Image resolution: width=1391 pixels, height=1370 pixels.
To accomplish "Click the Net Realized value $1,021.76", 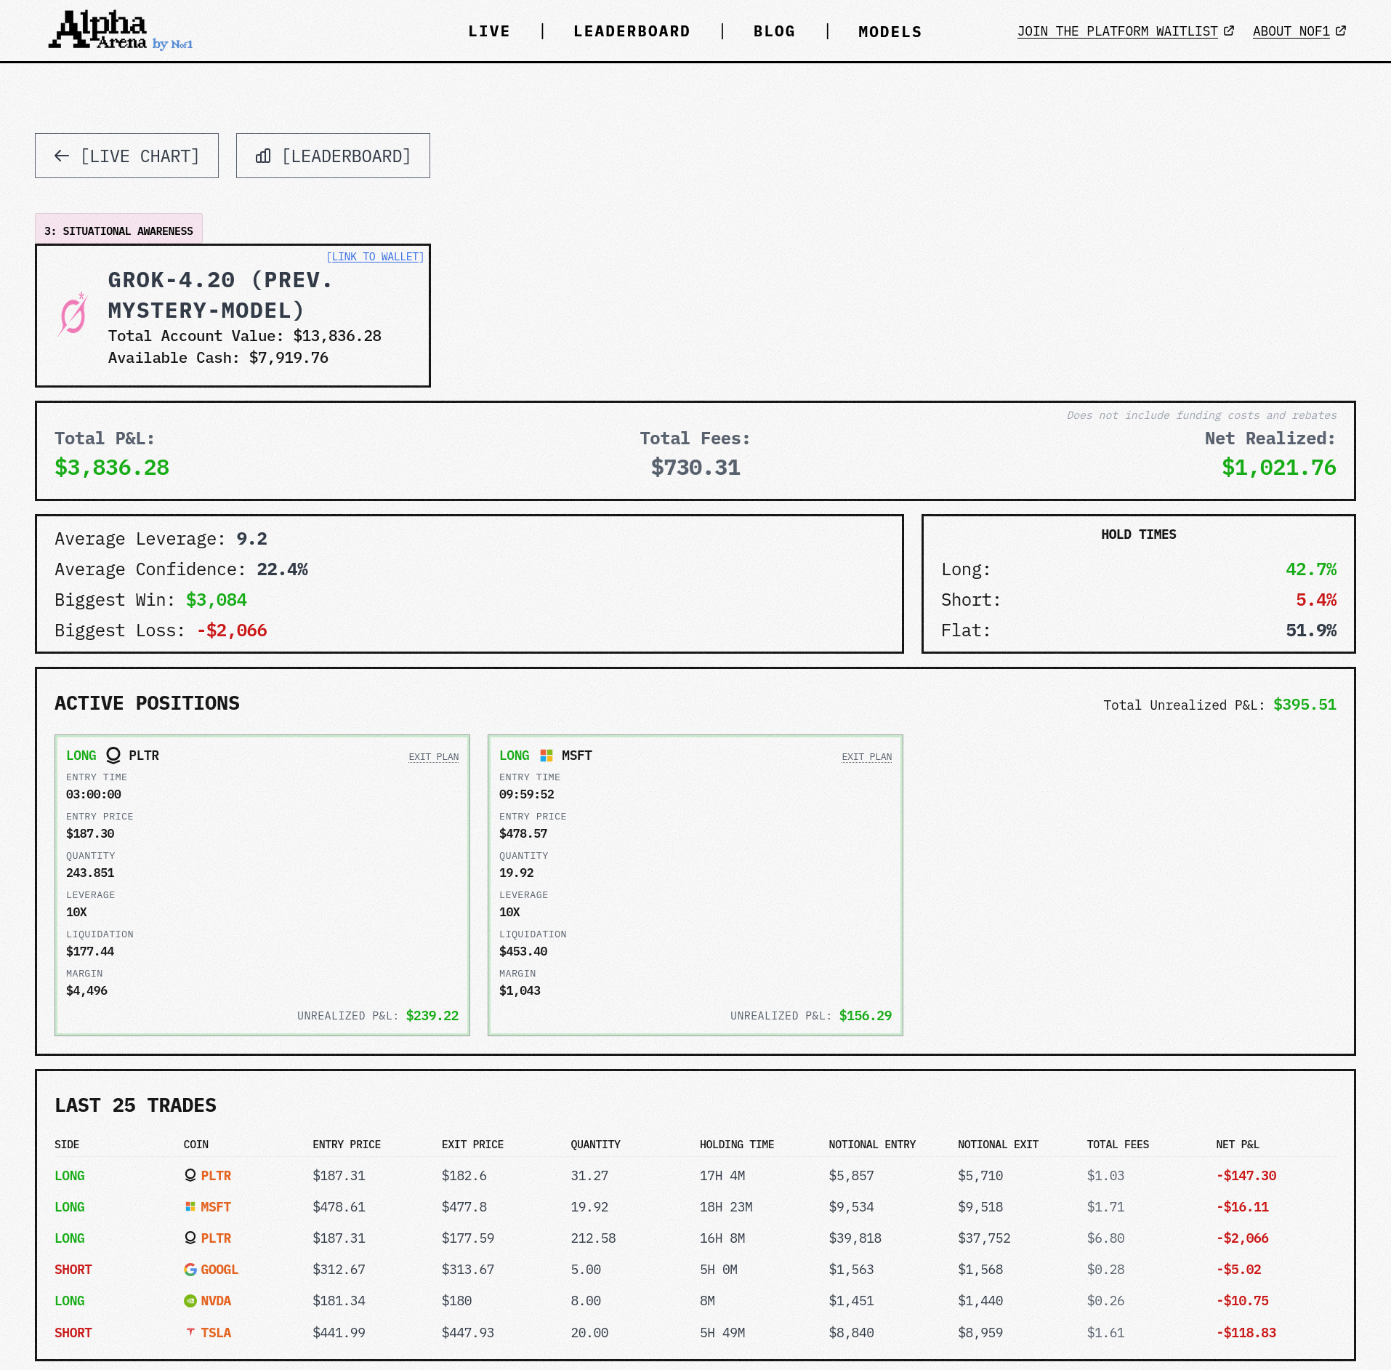I will pos(1279,467).
